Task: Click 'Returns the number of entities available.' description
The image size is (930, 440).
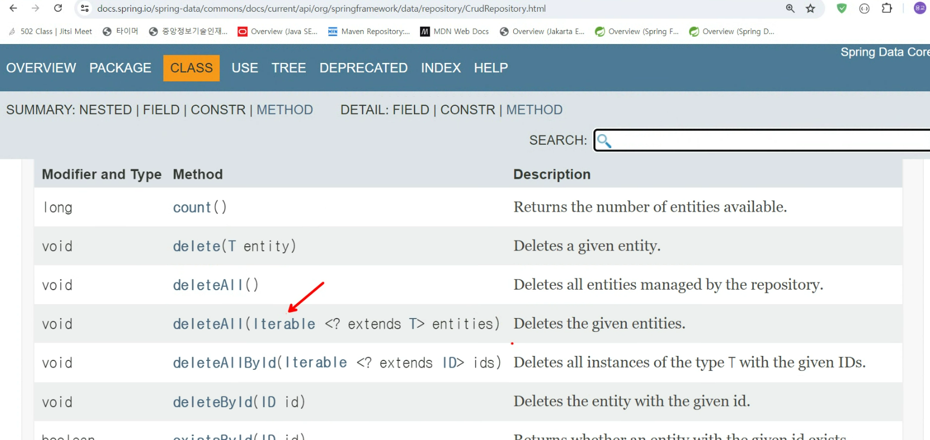Action: (x=650, y=207)
